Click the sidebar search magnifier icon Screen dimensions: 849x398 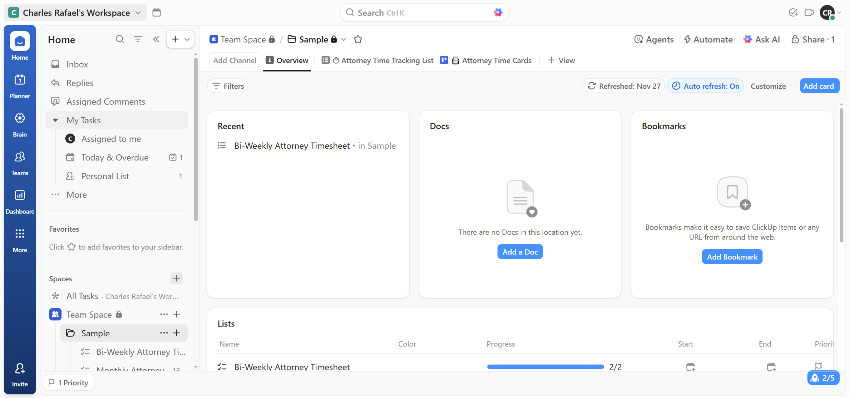(x=119, y=39)
